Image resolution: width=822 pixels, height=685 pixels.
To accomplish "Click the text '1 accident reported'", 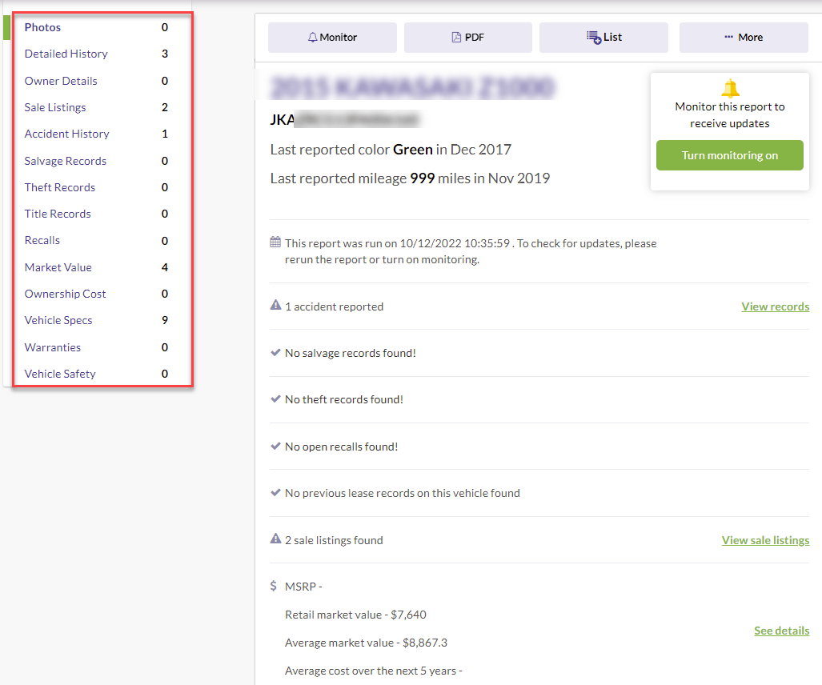I will coord(334,306).
